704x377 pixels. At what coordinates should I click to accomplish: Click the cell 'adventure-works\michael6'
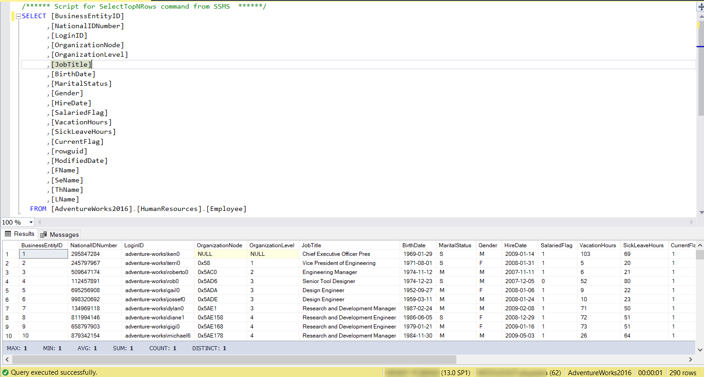coord(158,336)
